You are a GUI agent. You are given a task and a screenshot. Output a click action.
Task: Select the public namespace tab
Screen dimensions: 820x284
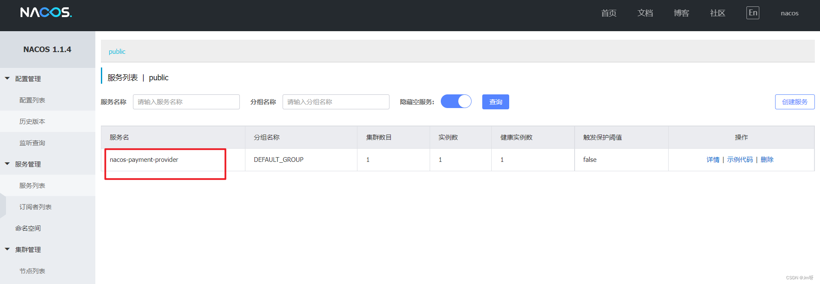click(117, 51)
